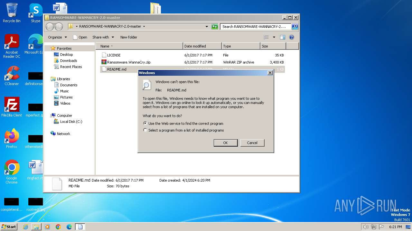Open Recent Places in sidebar
412x231 pixels.
click(x=71, y=67)
